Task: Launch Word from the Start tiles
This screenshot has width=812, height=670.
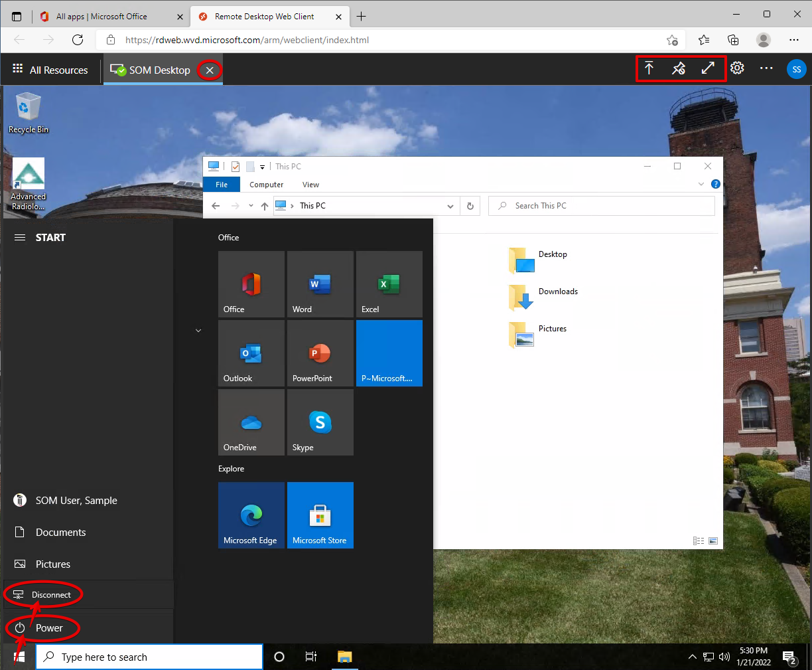Action: tap(320, 284)
